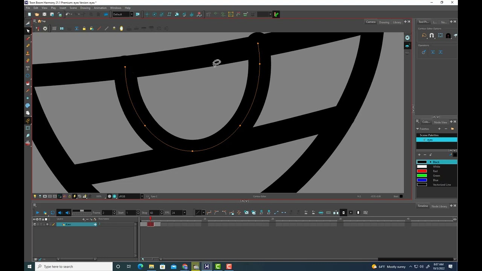Click the Smooth operation icon in Tool Properties

(424, 52)
